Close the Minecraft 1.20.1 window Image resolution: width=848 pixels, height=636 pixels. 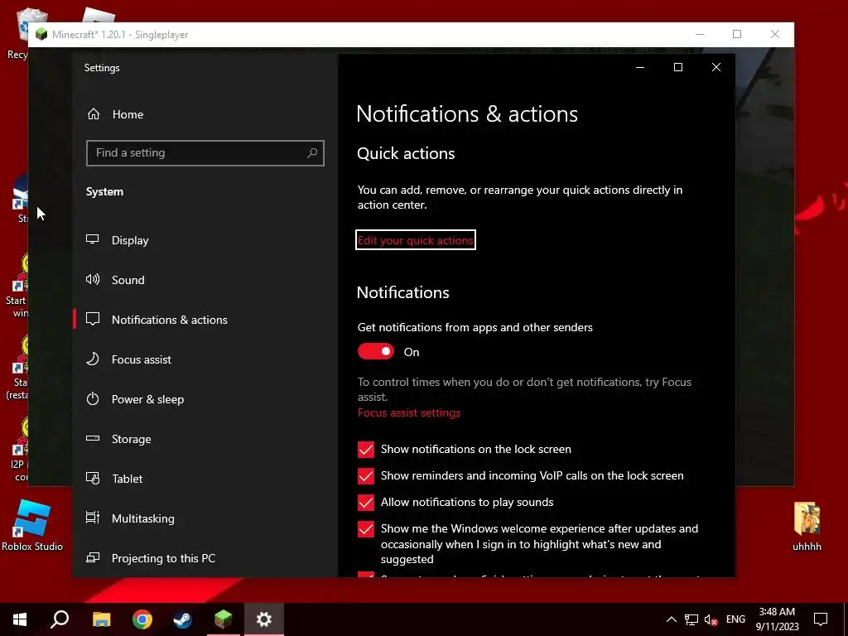(x=775, y=34)
